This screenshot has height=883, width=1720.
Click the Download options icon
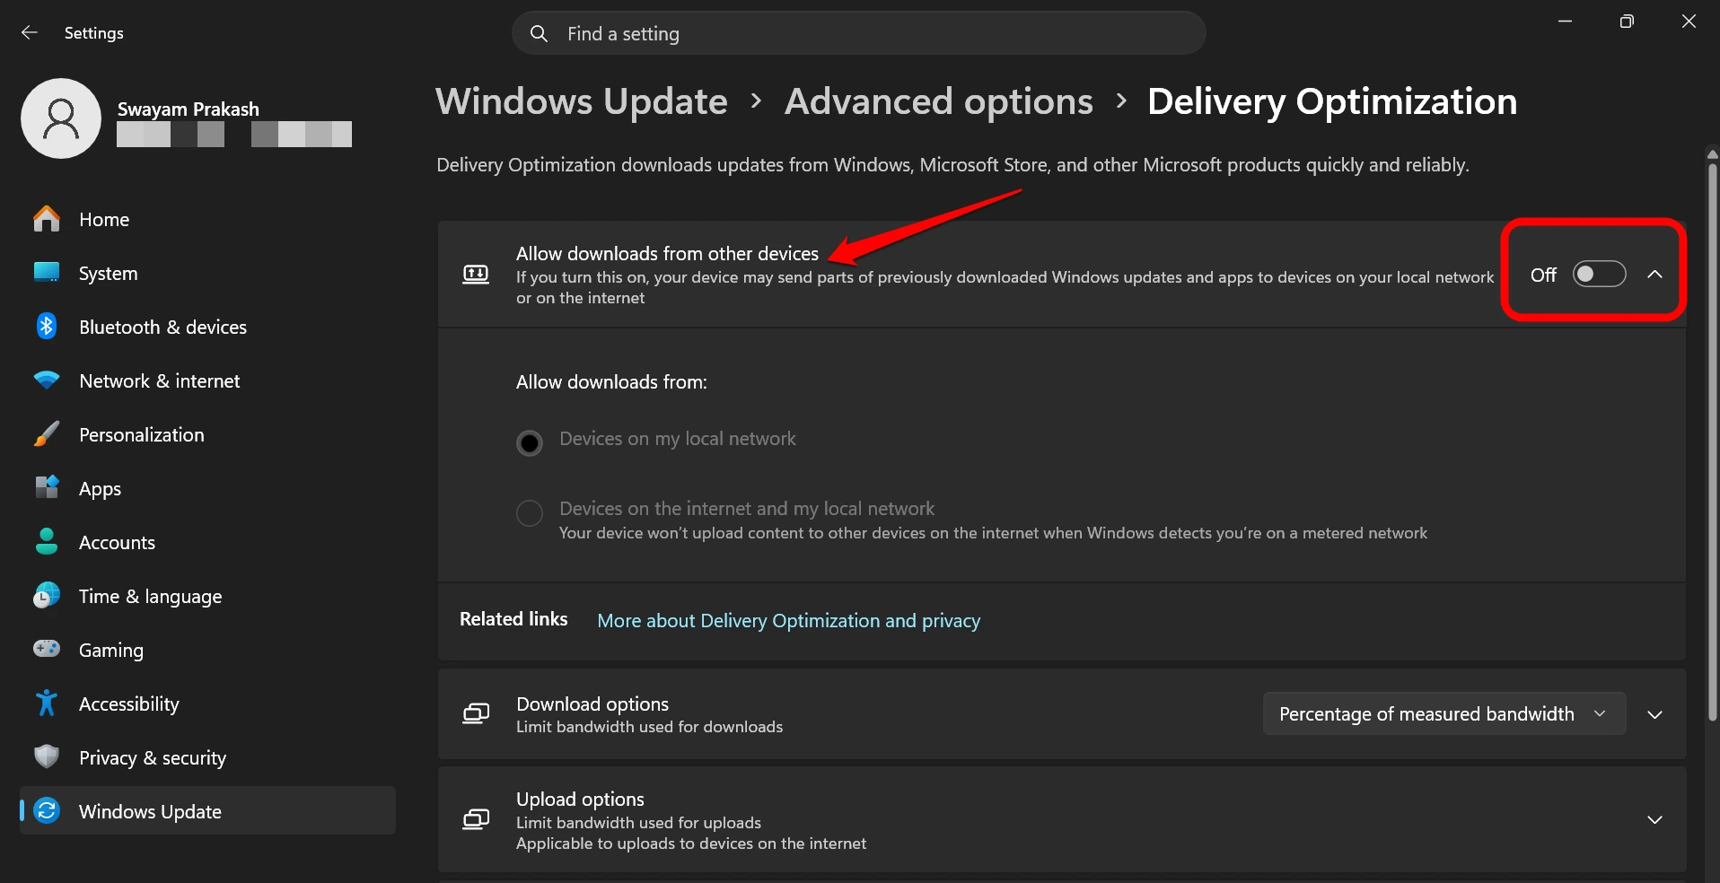475,713
